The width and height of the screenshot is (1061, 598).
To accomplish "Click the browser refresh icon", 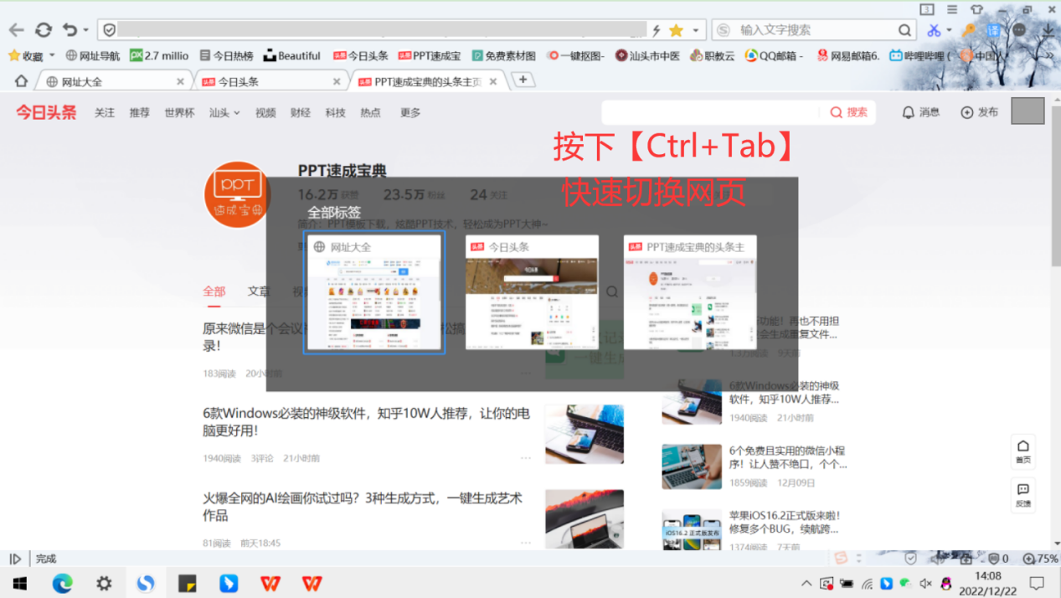I will [x=44, y=30].
